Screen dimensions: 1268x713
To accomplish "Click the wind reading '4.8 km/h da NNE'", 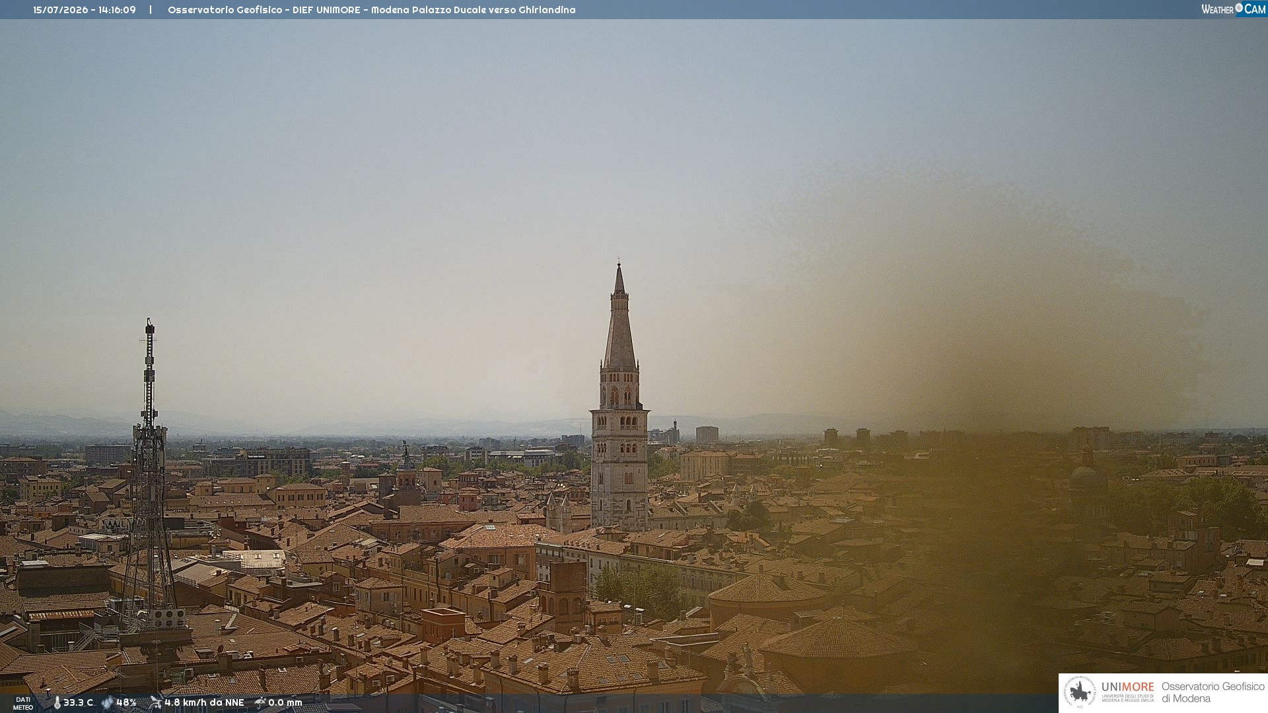I will click(204, 703).
